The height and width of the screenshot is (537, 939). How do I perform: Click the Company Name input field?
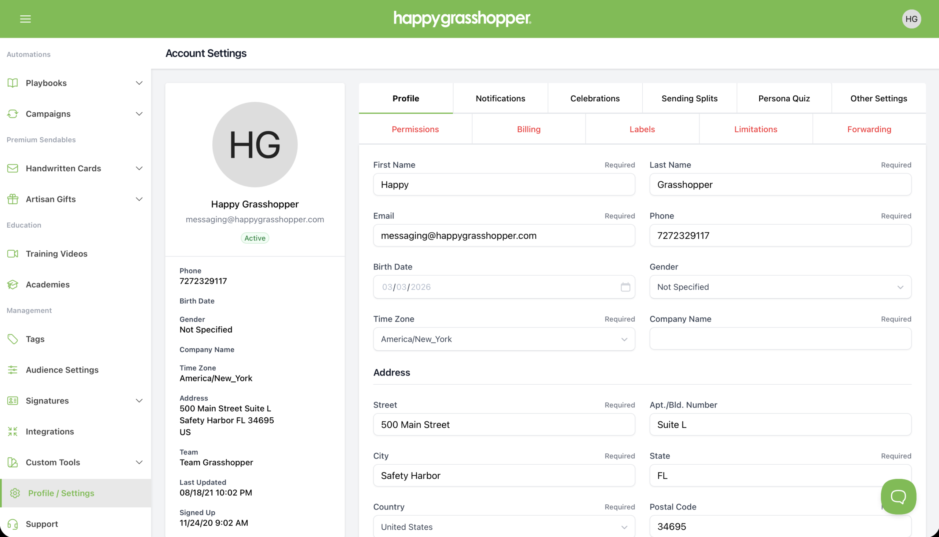point(780,338)
